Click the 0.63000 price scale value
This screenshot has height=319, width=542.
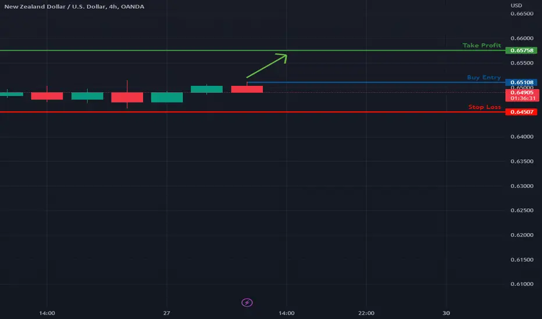pos(522,186)
